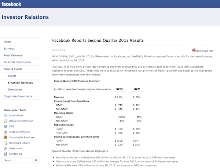Image resolution: width=220 pixels, height=168 pixels.
Task: Select Events under News & Events
Action: tap(12, 76)
